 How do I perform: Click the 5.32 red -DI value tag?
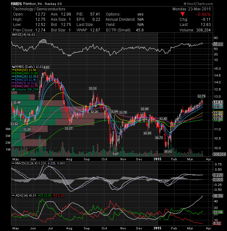(217, 223)
